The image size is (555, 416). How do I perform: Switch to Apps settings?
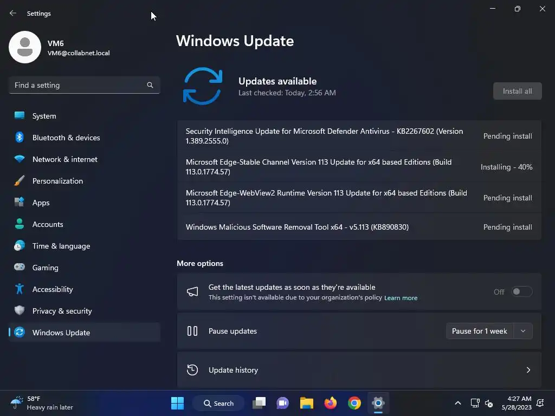(84, 203)
